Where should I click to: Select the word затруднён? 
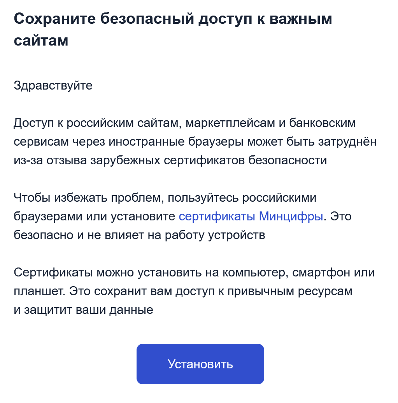(x=347, y=142)
